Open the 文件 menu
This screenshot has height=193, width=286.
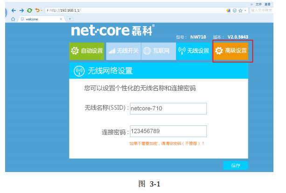point(259,4)
